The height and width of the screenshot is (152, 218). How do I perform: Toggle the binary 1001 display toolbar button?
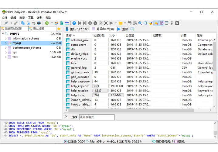161,23
